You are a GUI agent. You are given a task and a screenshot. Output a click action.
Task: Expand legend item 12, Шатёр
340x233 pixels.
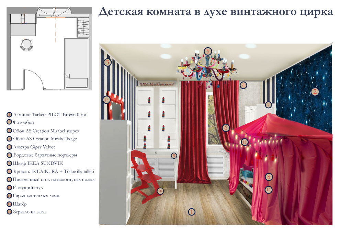19,205
